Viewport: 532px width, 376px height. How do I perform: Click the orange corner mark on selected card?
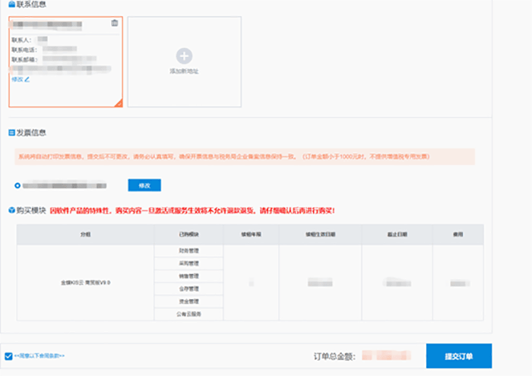pos(118,103)
